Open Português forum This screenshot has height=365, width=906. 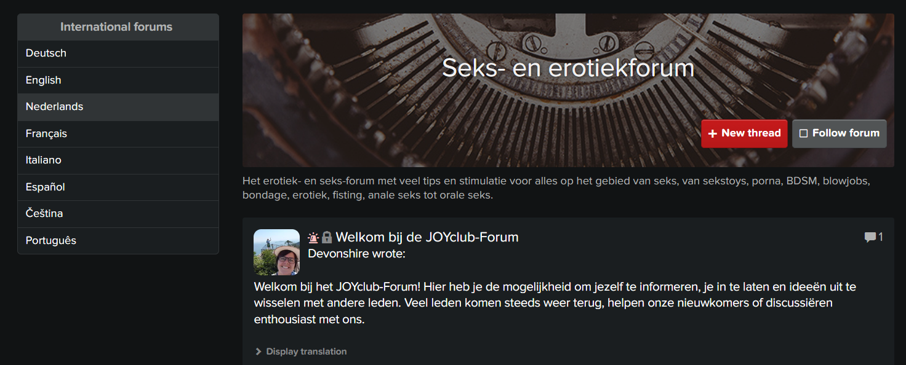[118, 241]
